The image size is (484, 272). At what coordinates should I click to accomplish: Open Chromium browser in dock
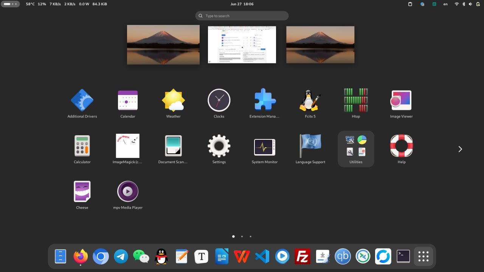pyautogui.click(x=101, y=257)
